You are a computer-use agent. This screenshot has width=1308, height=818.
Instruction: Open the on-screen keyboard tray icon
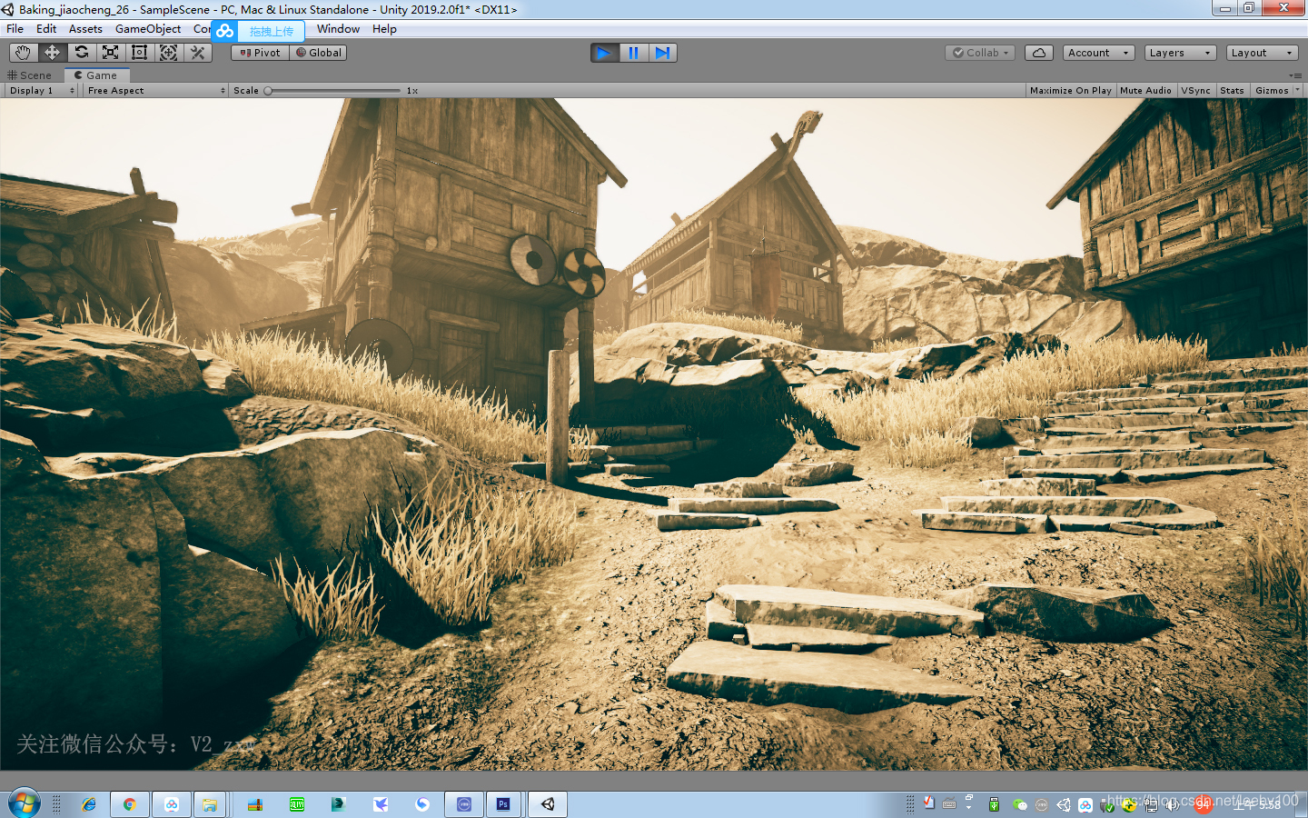click(x=949, y=804)
